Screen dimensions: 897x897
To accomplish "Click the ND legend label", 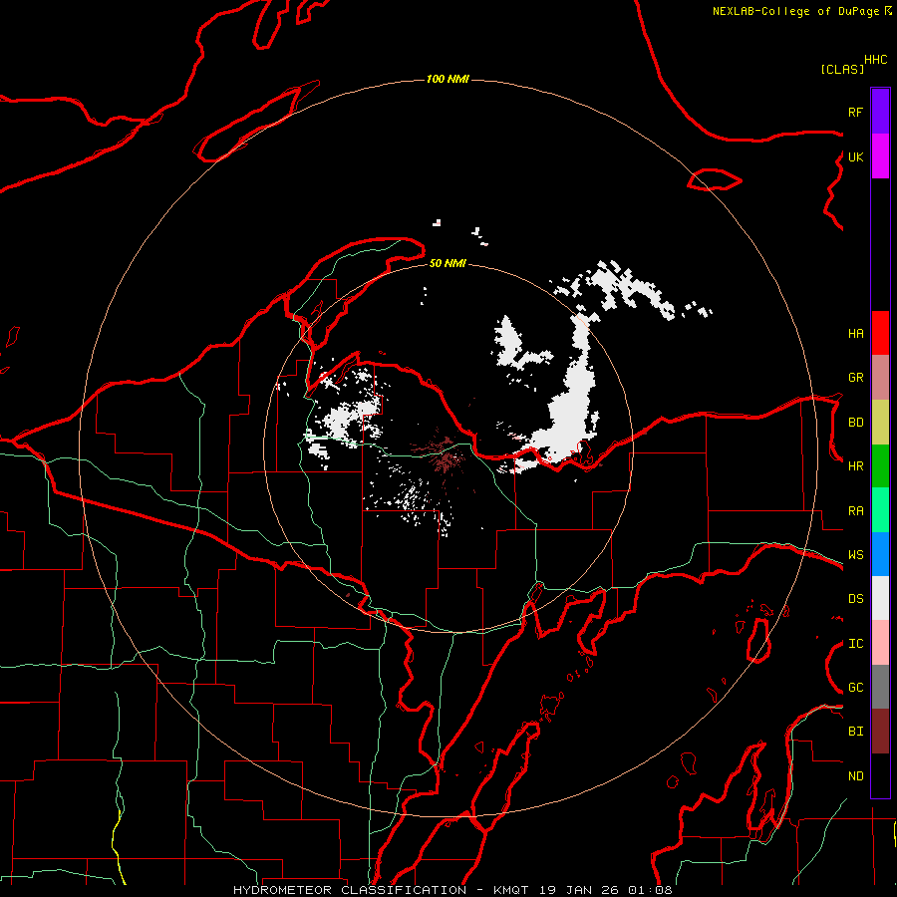I will tap(855, 776).
